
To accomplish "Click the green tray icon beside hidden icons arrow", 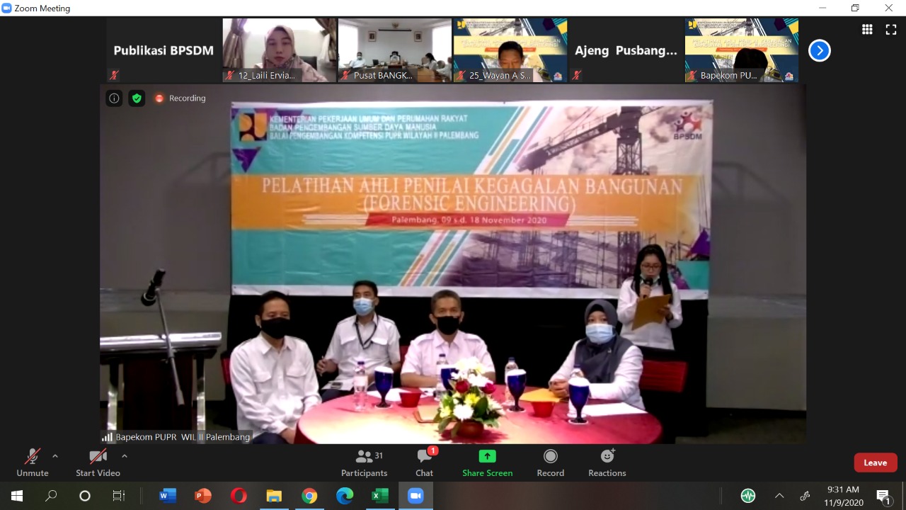I will [x=748, y=496].
